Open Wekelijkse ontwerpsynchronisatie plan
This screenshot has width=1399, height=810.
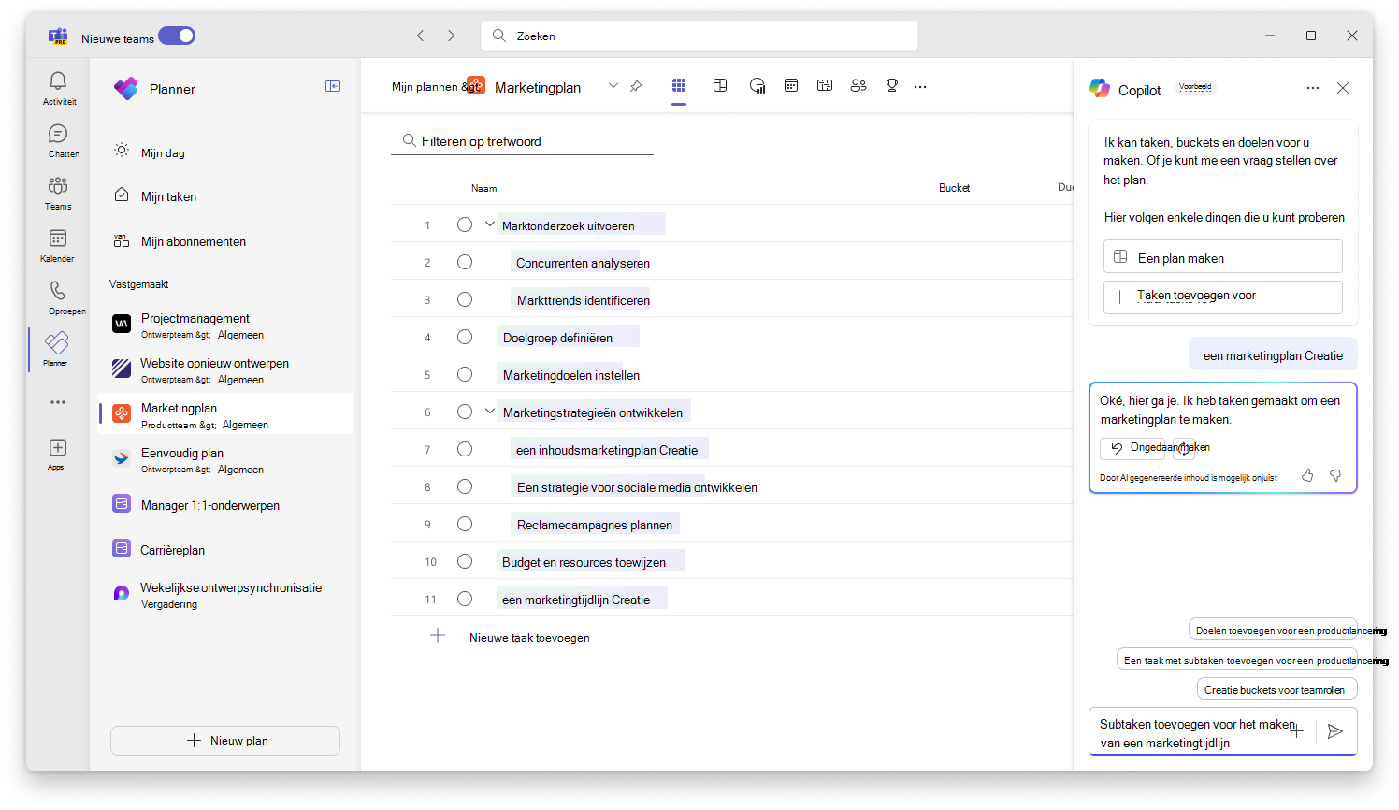[x=225, y=595]
